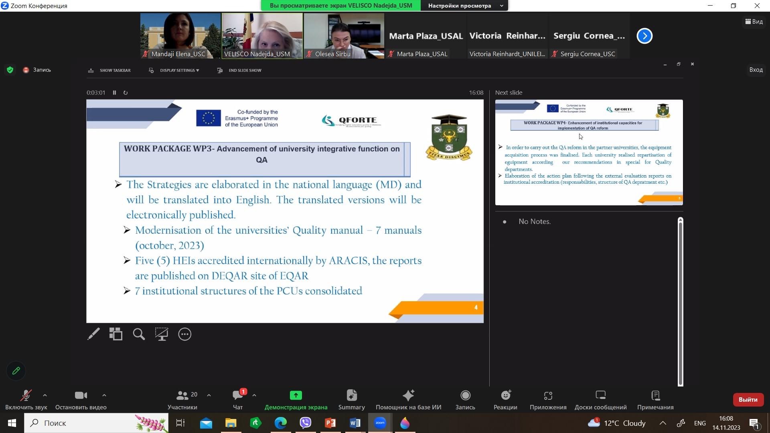
Task: Click the green annotation pencil button
Action: [16, 371]
